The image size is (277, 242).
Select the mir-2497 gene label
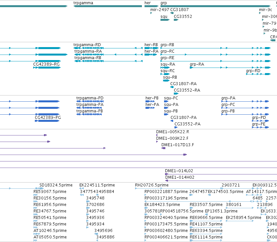pyautogui.click(x=160, y=10)
